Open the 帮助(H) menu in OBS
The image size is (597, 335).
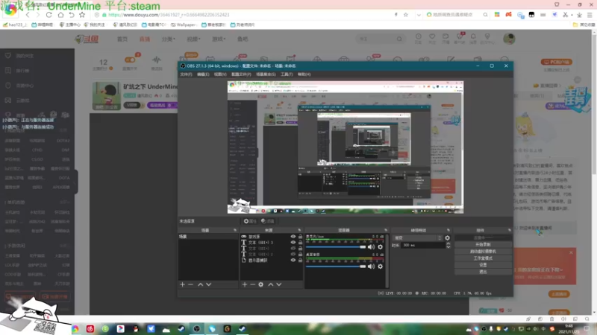304,74
